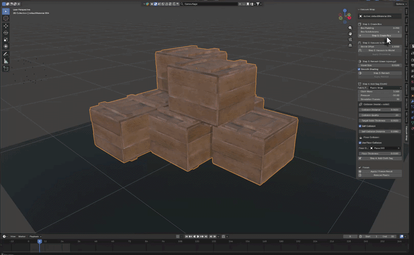Play the animation in reverse

coord(194,236)
